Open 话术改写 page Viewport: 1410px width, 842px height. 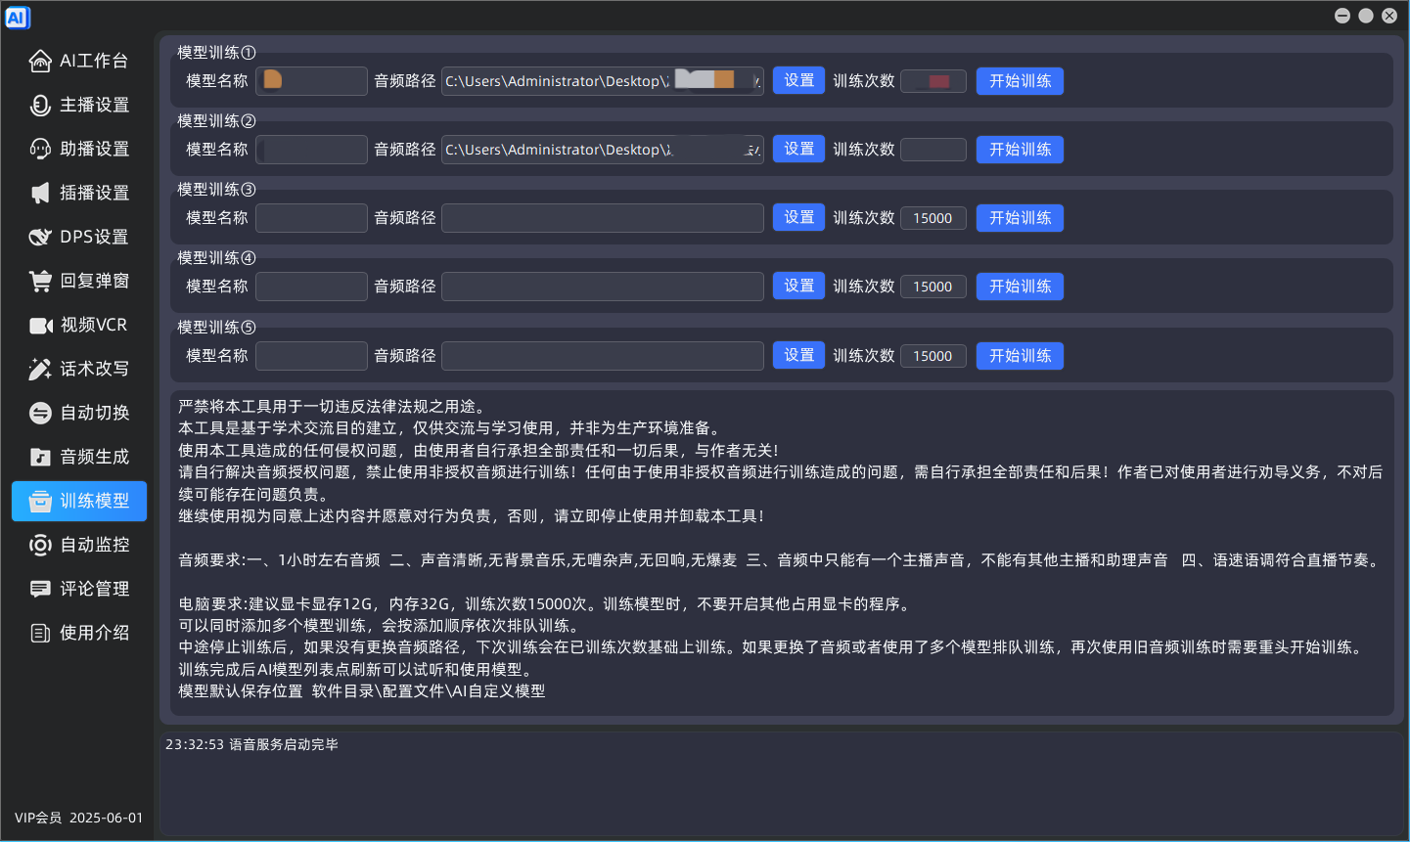[79, 369]
